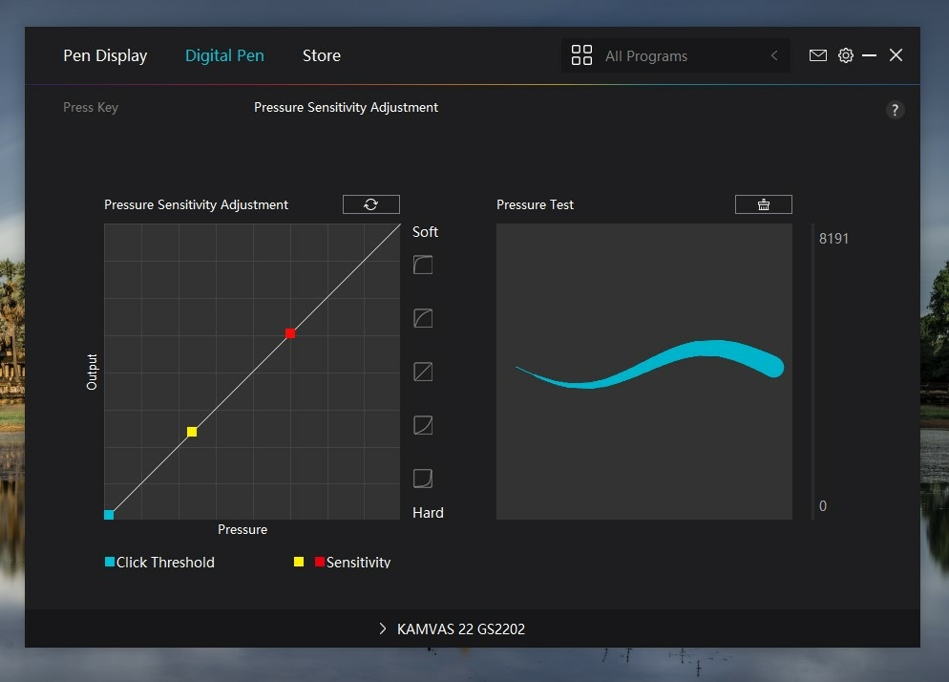This screenshot has height=682, width=949.
Task: Click the Soft label
Action: tap(425, 232)
